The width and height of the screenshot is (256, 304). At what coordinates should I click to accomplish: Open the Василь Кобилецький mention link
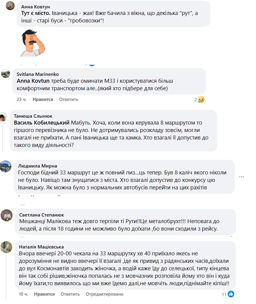click(42, 123)
